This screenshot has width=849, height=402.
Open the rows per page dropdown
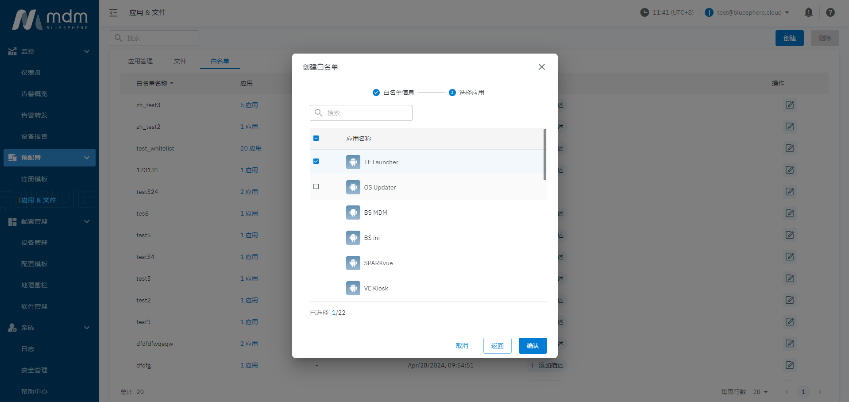coord(760,392)
